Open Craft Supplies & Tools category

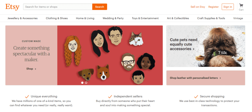pos(211,18)
